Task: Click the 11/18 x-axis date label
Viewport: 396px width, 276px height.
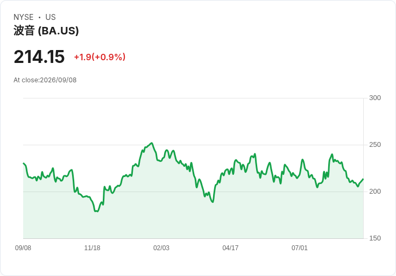Action: click(x=92, y=248)
